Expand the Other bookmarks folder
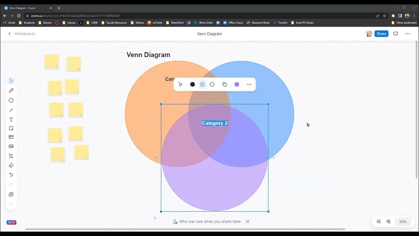Screen dimensions: 419x236 (x=404, y=23)
